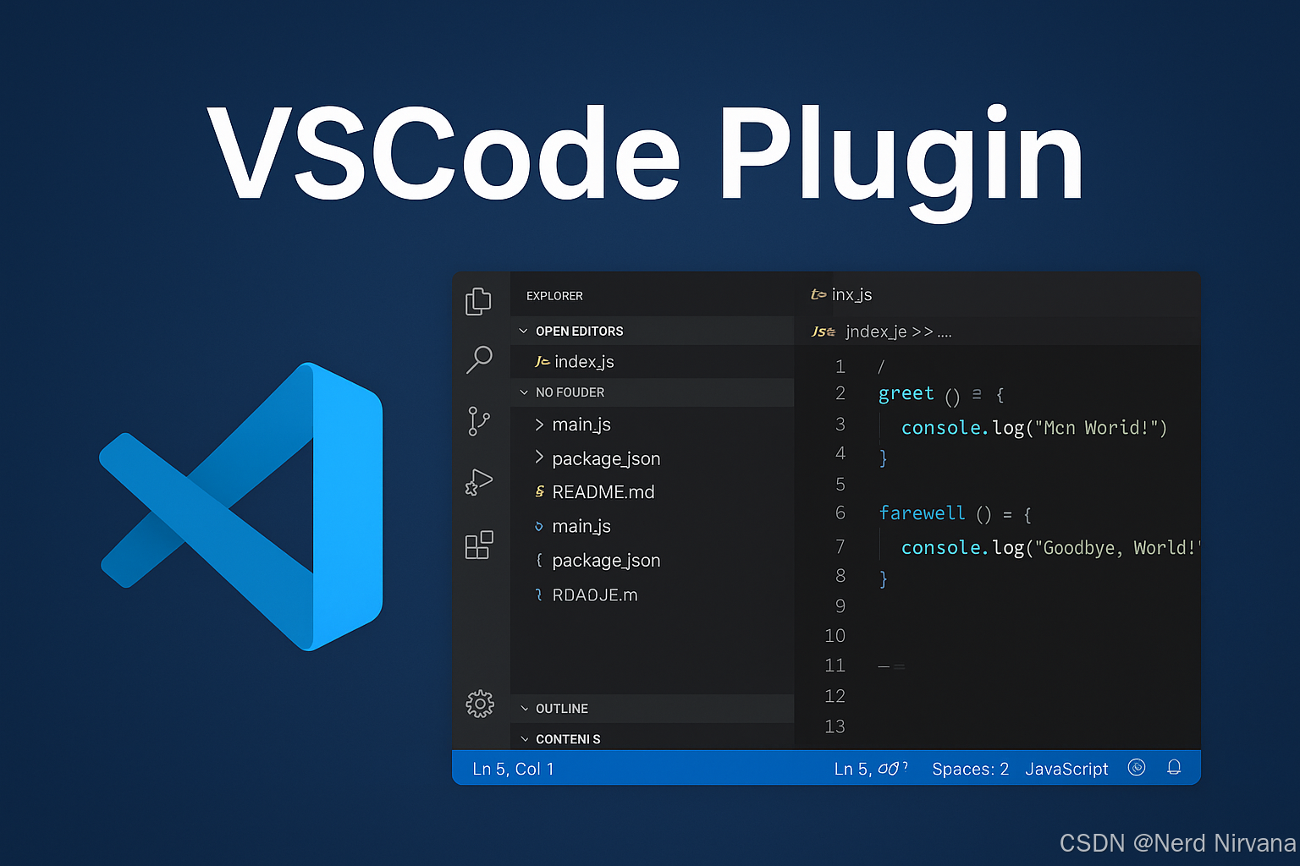Screen dimensions: 1300x866
Task: Click the "Goodbye, World!" string on line 7
Action: coord(1117,548)
